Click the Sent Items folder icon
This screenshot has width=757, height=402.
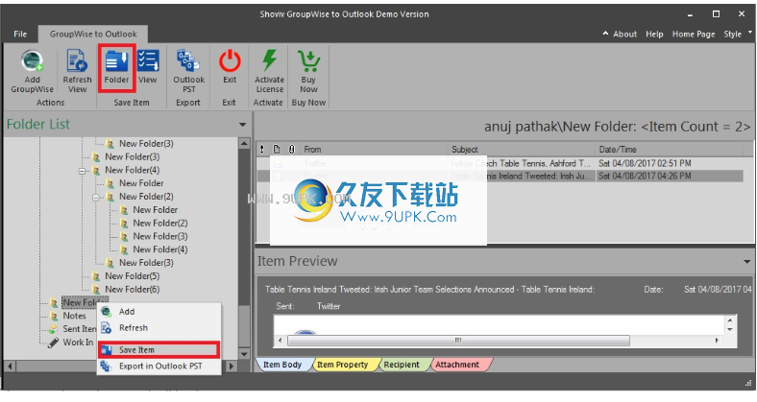coord(53,329)
